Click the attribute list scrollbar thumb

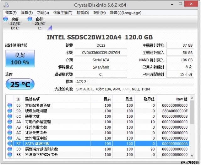(192, 112)
